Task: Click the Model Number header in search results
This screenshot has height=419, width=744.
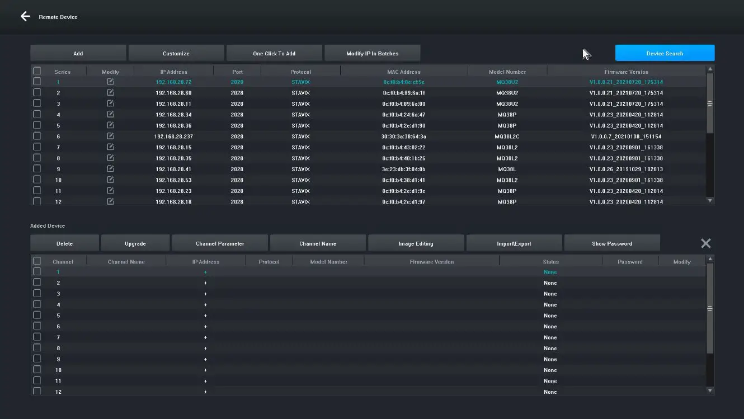Action: 507,72
